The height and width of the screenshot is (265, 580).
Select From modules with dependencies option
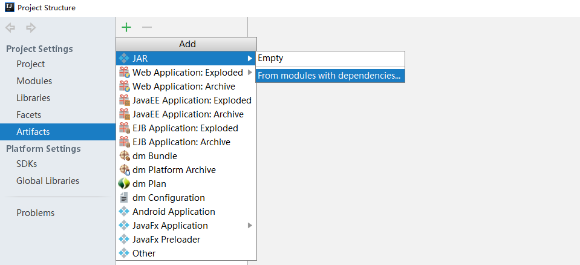(329, 76)
